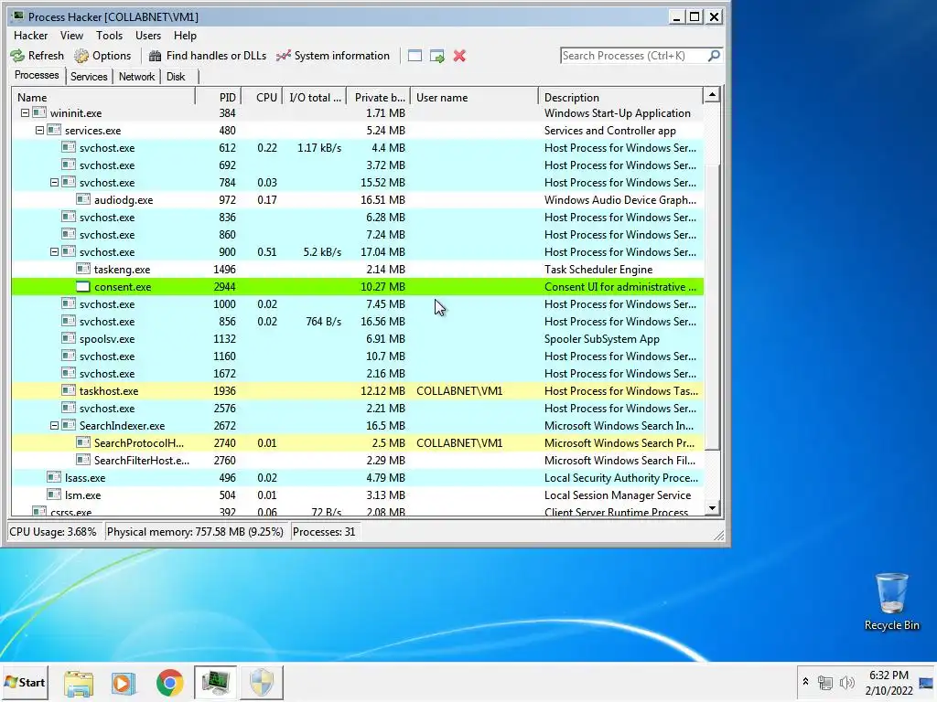The height and width of the screenshot is (702, 937).
Task: Open the Hacker menu
Action: coord(30,36)
